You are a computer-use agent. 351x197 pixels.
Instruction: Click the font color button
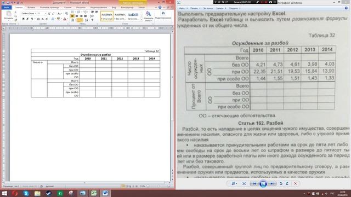click(x=65, y=19)
